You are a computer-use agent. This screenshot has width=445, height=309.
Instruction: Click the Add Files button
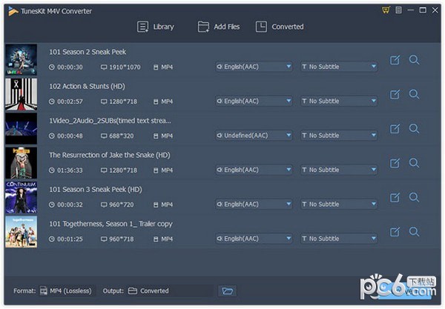point(219,27)
